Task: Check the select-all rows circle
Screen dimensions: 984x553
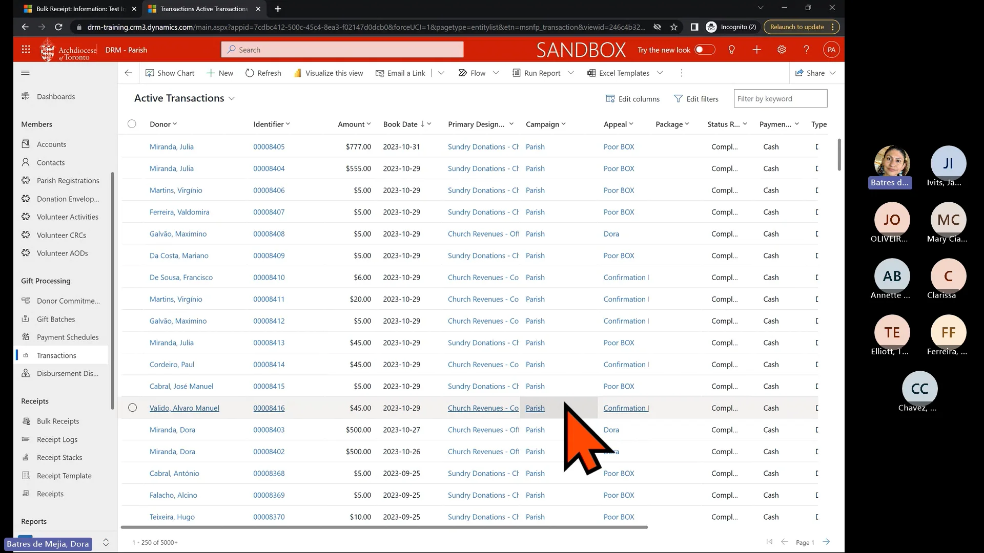Action: click(x=132, y=124)
